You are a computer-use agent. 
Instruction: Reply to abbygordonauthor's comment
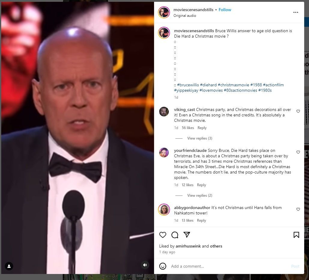click(201, 220)
